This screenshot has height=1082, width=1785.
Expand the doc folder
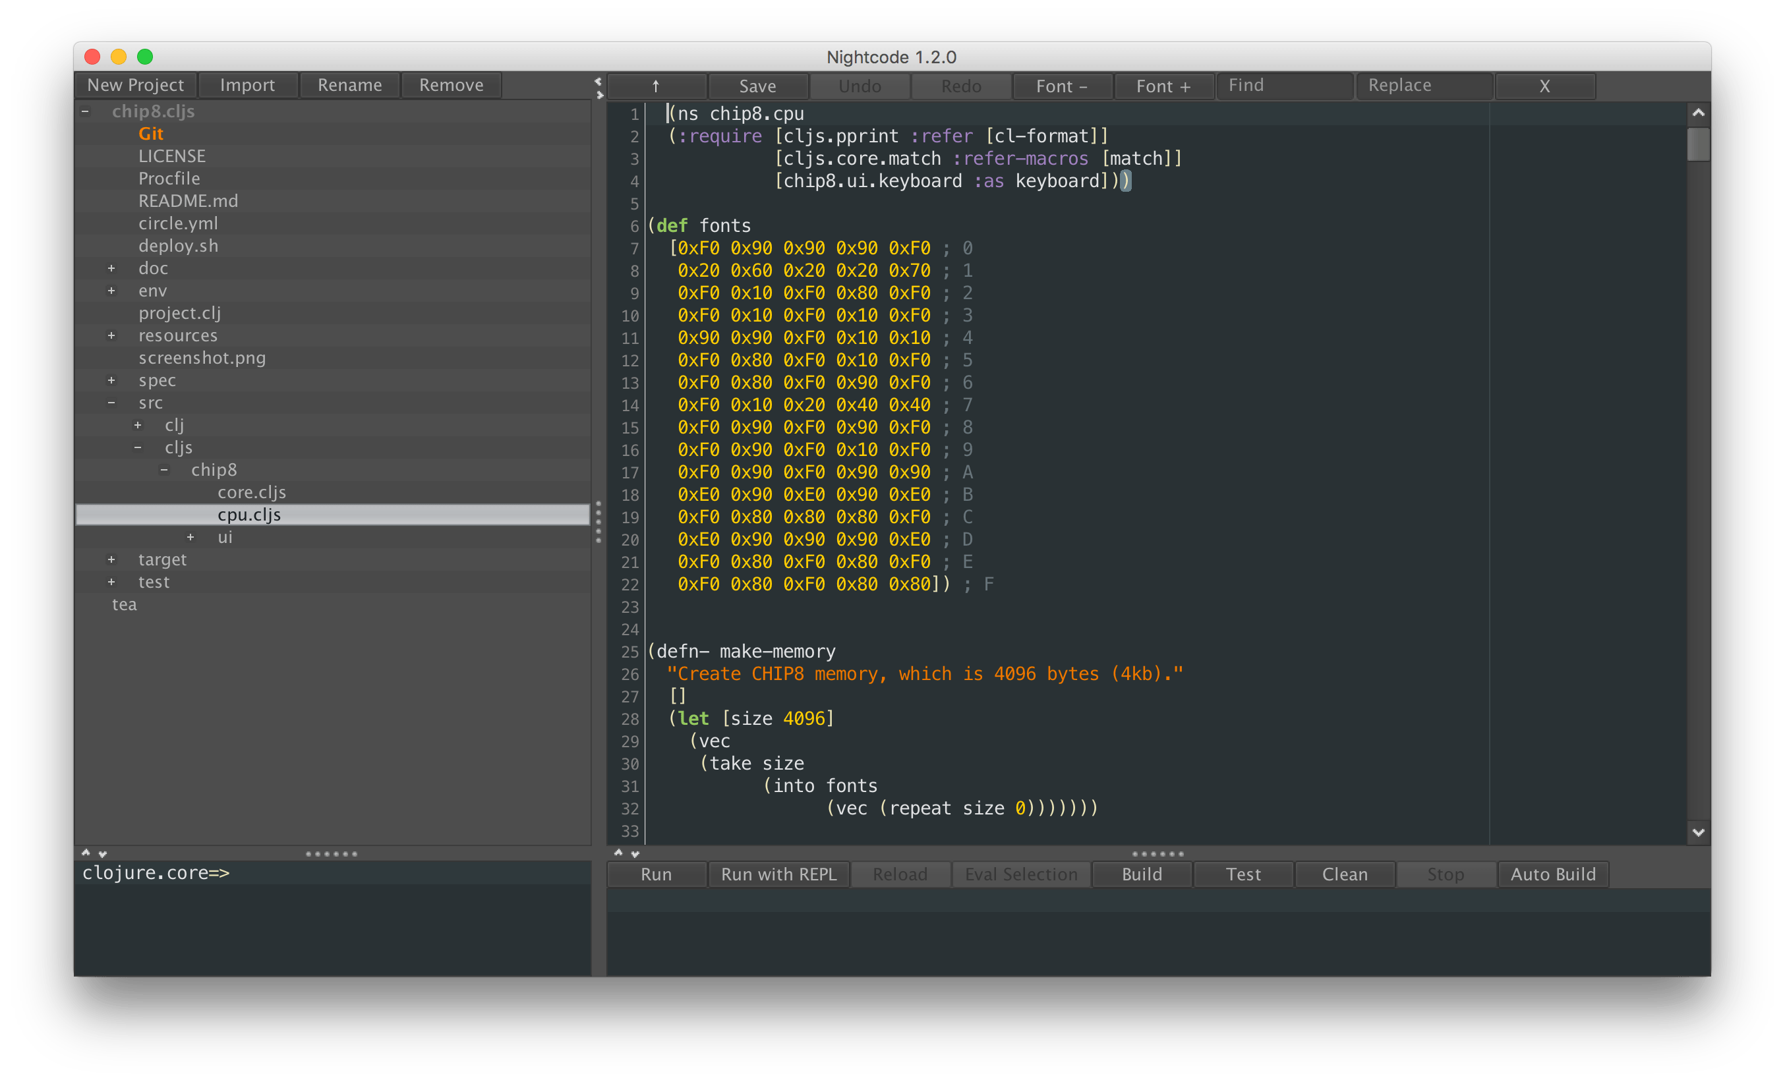[x=111, y=269]
